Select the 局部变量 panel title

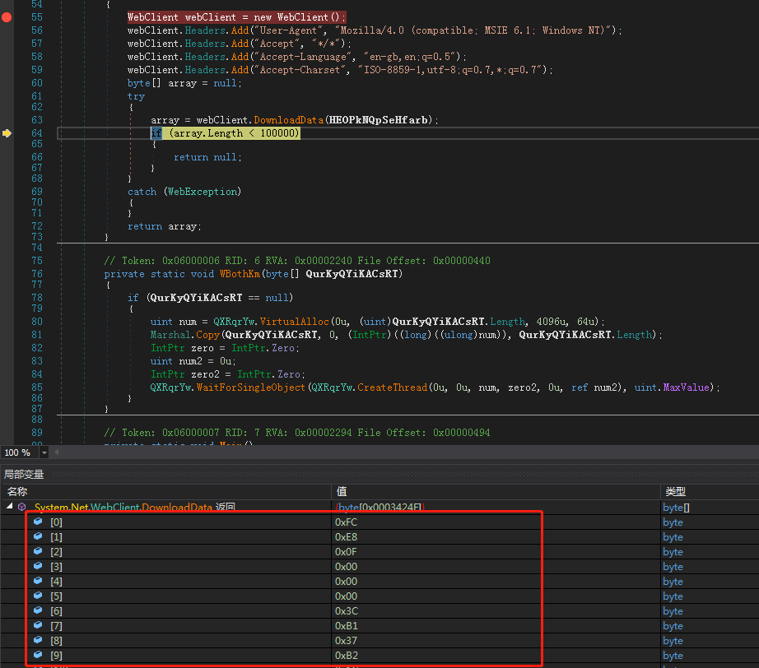24,474
